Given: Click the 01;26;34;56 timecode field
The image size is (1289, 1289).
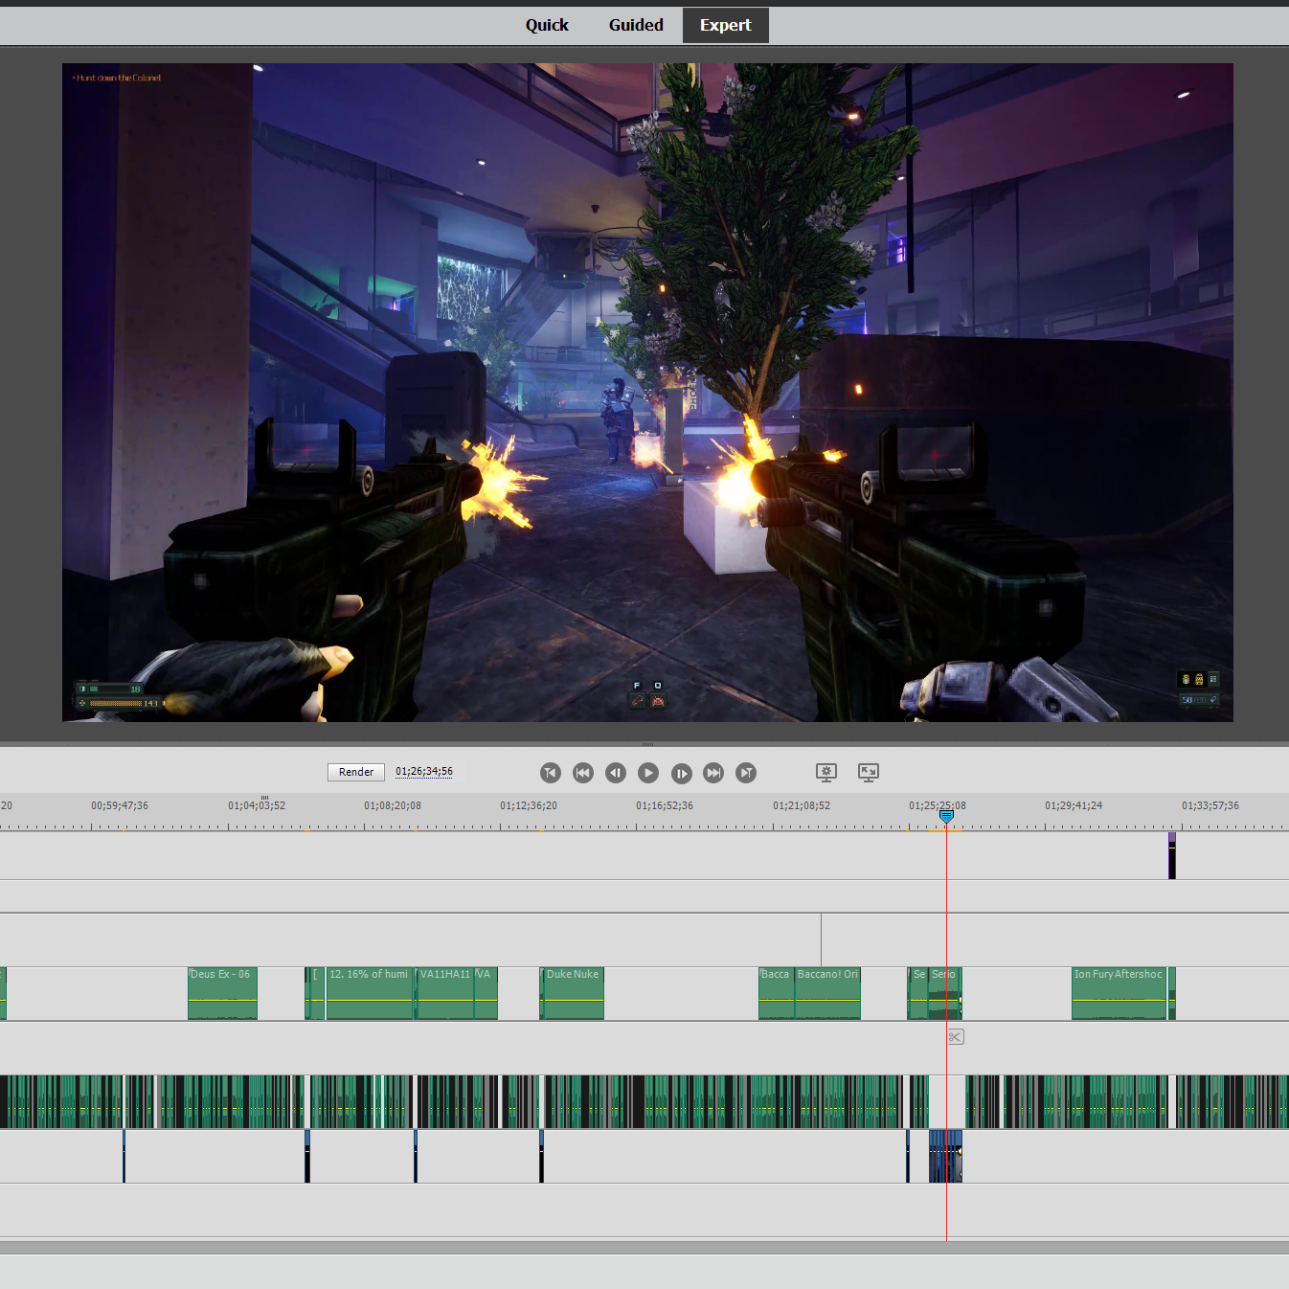Looking at the screenshot, I should pos(424,772).
